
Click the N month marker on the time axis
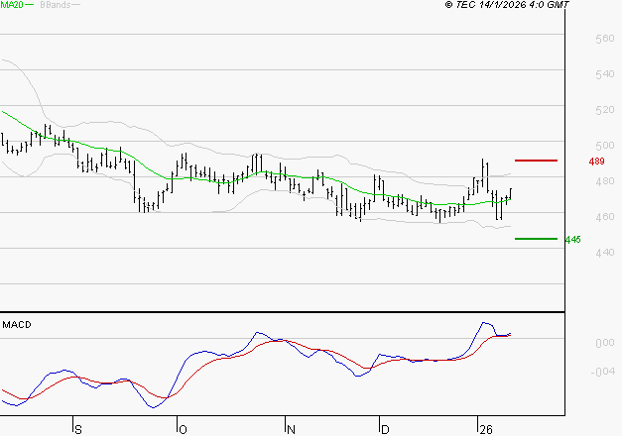coord(291,428)
